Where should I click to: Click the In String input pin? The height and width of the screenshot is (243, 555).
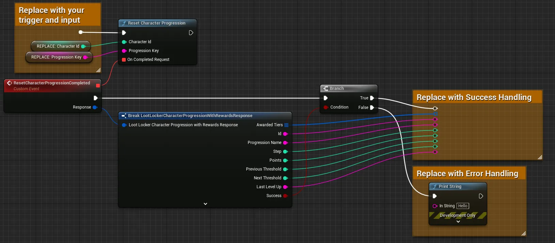435,206
